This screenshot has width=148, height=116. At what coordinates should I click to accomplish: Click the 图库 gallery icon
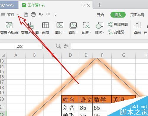pos(73,25)
